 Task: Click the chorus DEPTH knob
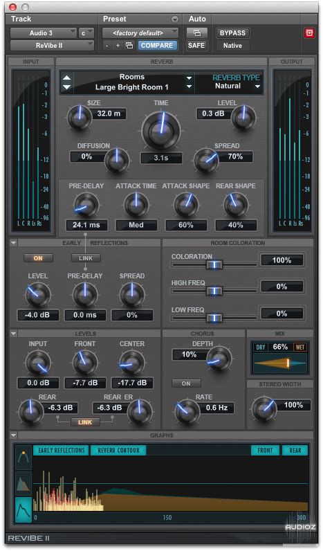point(219,359)
